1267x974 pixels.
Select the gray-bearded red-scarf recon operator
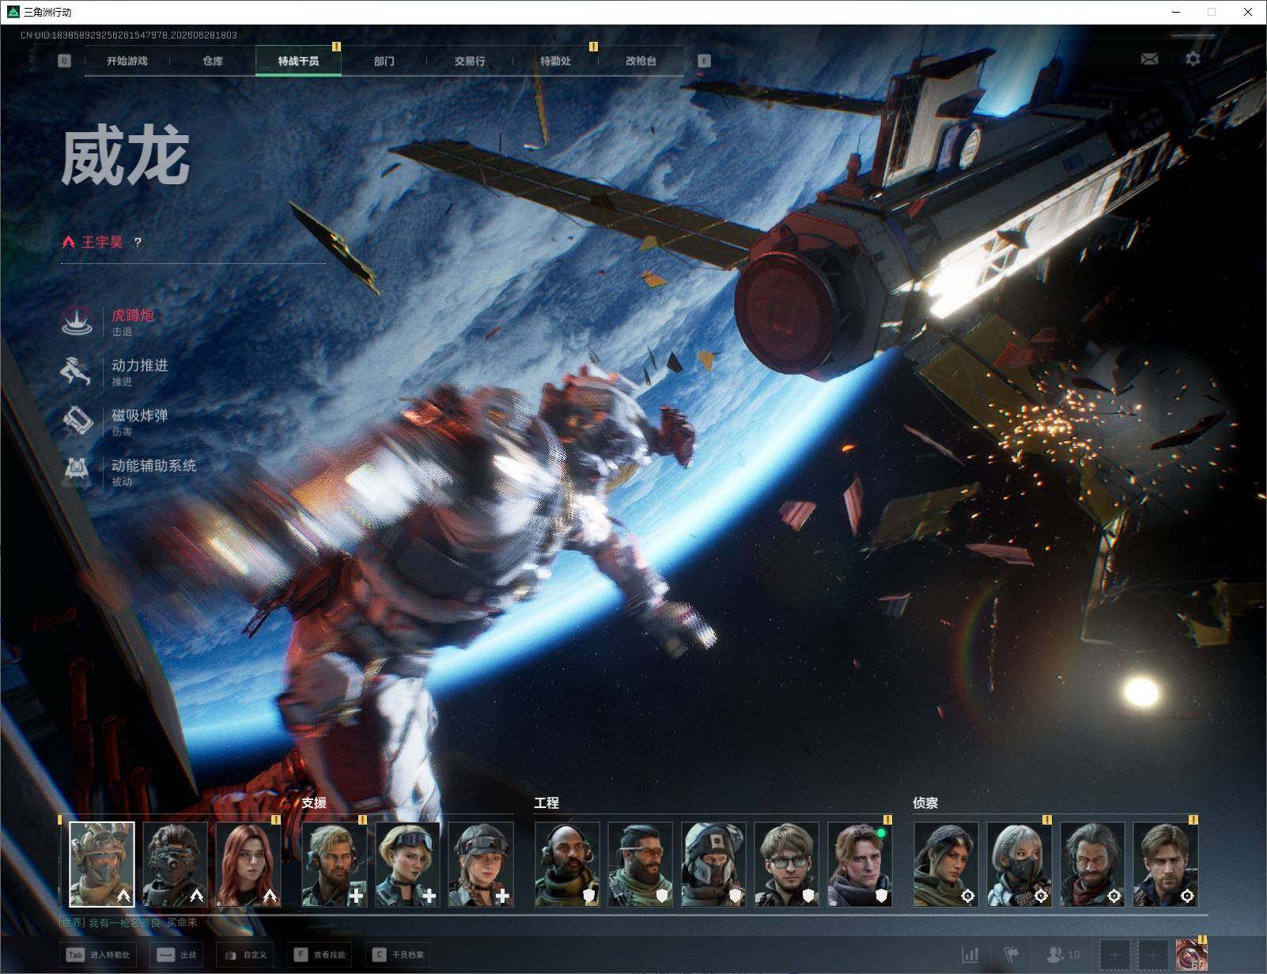tap(1092, 864)
